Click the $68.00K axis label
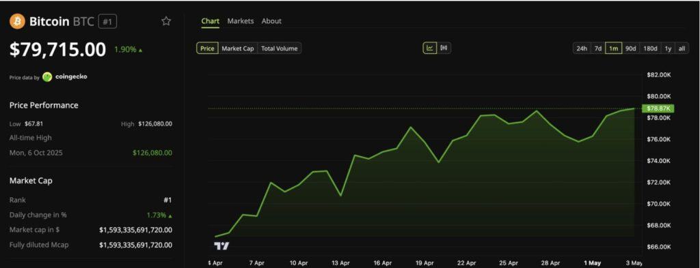 [658, 225]
